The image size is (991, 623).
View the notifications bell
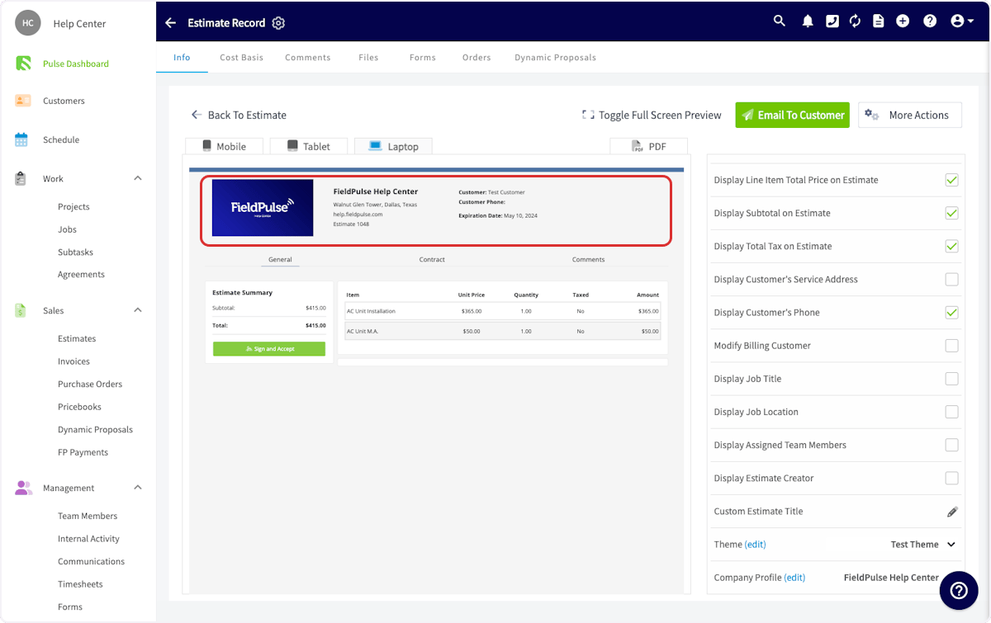(808, 21)
